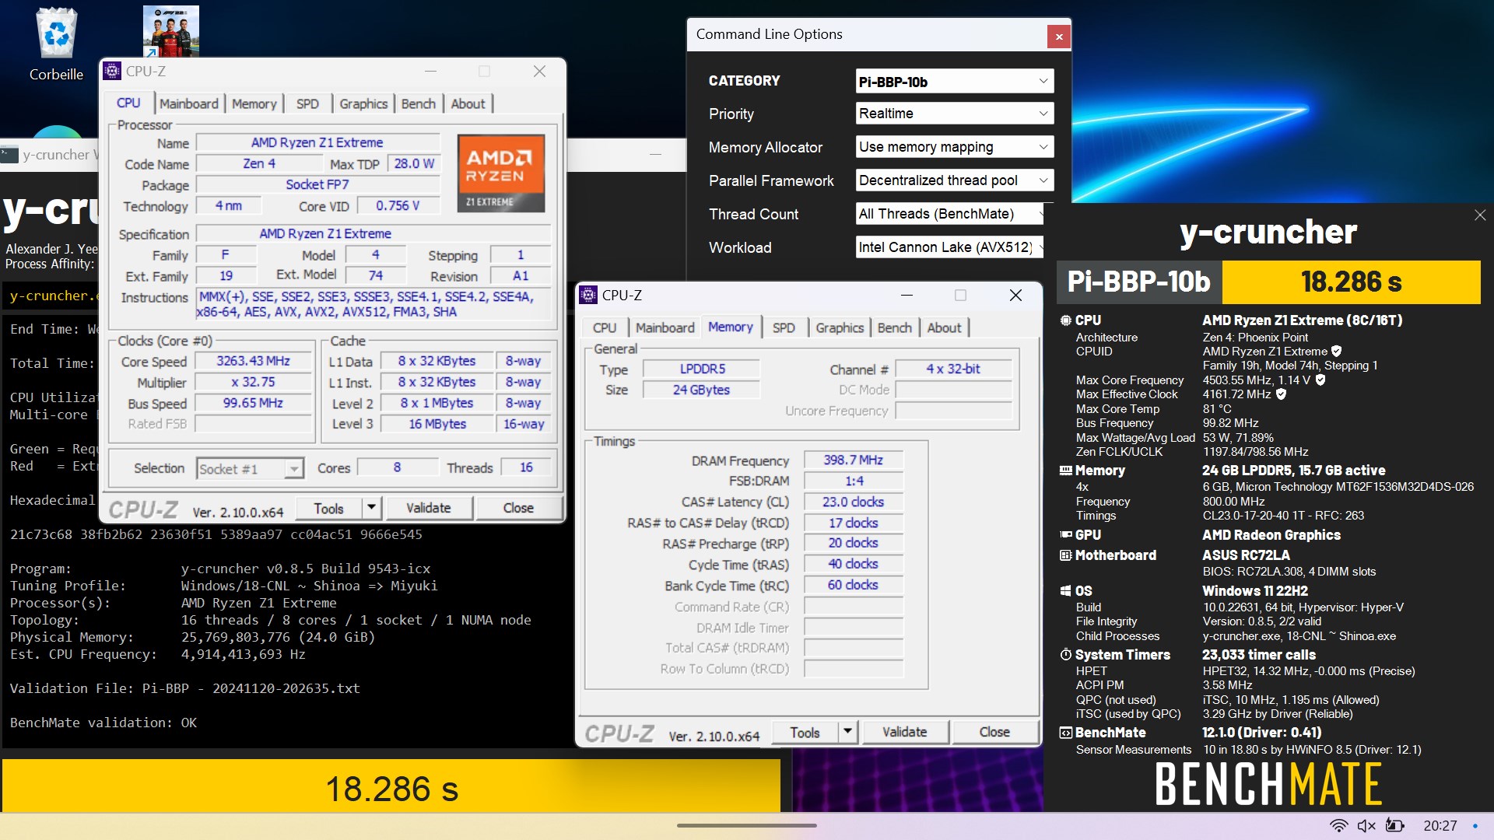Click the BenchMate section icon
Viewport: 1494px width, 840px height.
click(x=1065, y=733)
